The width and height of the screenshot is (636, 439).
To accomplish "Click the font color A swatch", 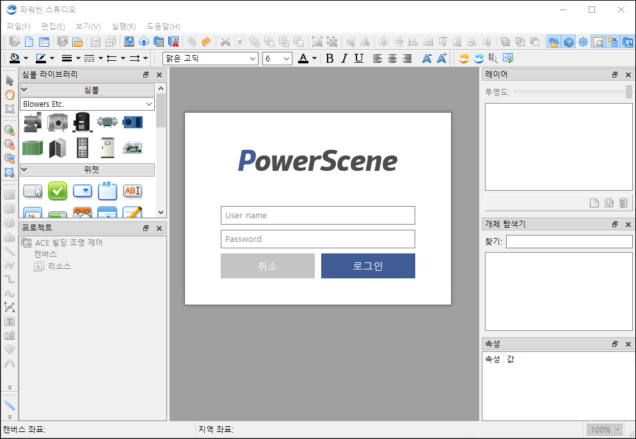I will click(x=303, y=58).
